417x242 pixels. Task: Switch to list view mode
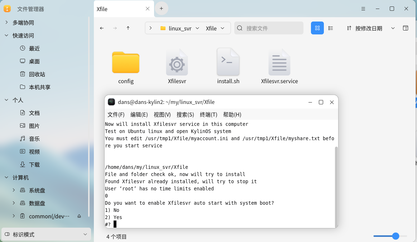point(331,28)
